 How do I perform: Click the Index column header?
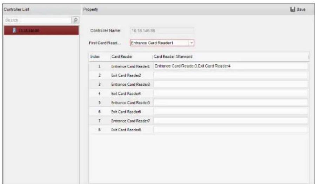coord(95,57)
